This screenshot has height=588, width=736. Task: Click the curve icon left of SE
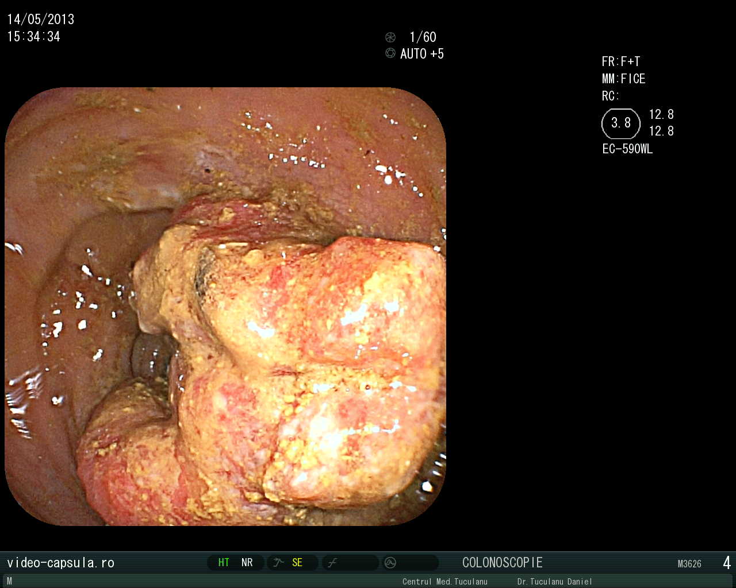pyautogui.click(x=278, y=563)
